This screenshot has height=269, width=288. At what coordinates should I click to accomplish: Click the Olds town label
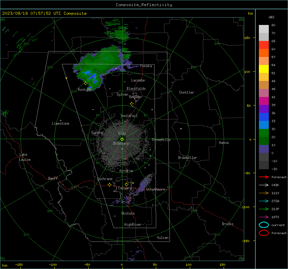click(122, 133)
